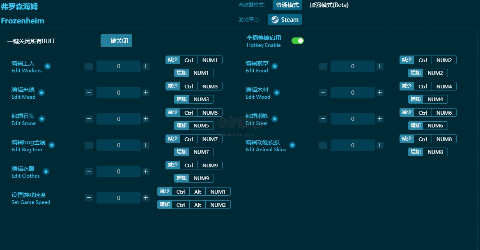Click the 减少 Ctrl NUM2 hotkey for Food
Viewport: 480px width, 250px height.
[x=428, y=60]
